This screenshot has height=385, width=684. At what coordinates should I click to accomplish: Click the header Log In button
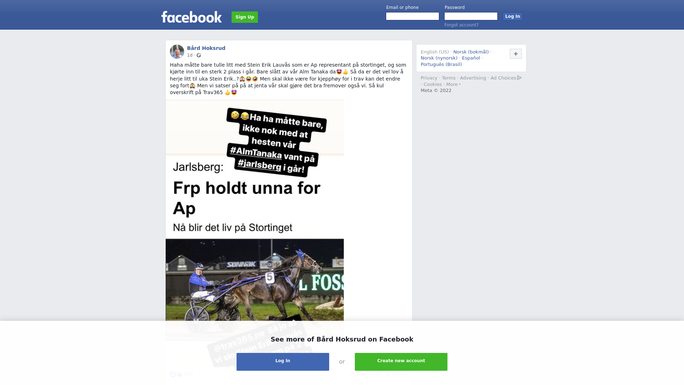(x=513, y=16)
